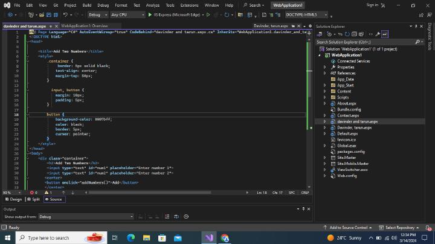Select Web.config in Solution Explorer

tap(347, 176)
